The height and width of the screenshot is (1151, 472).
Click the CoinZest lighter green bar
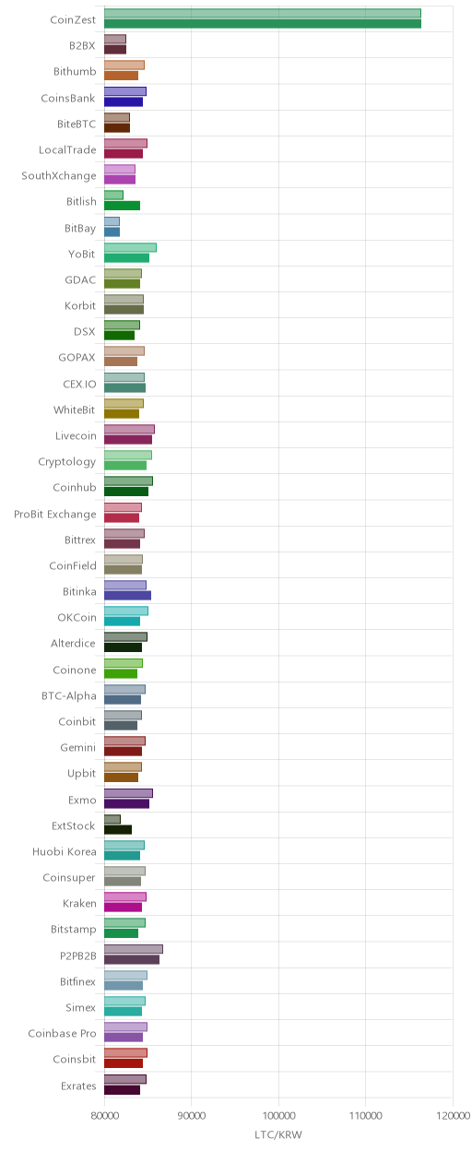[x=263, y=14]
